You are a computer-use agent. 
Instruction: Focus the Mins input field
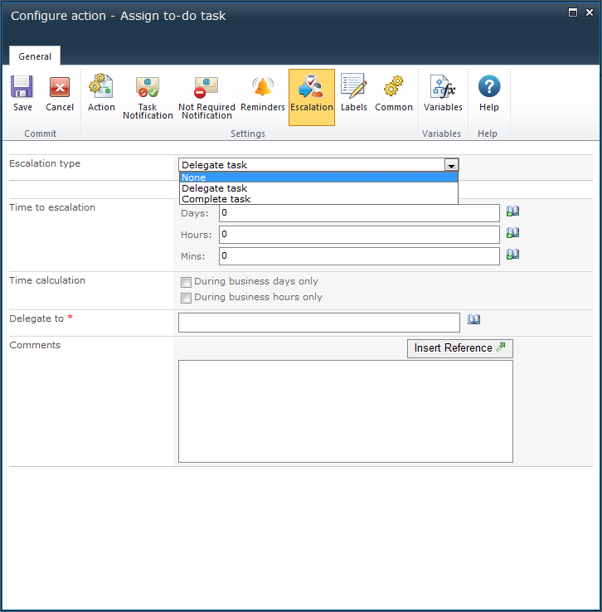tap(359, 256)
